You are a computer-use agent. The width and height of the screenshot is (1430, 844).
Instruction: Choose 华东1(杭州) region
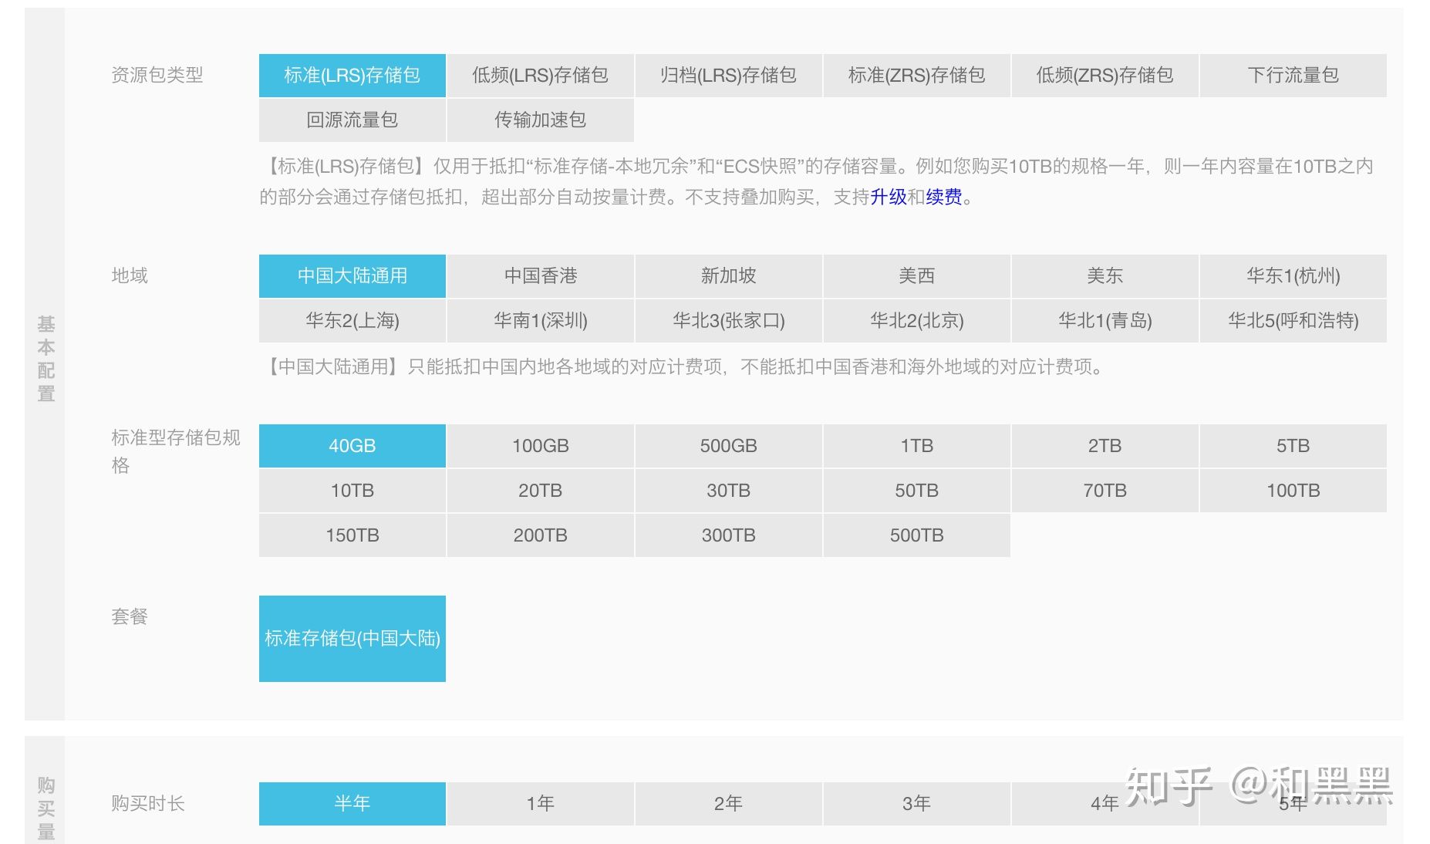click(1293, 276)
